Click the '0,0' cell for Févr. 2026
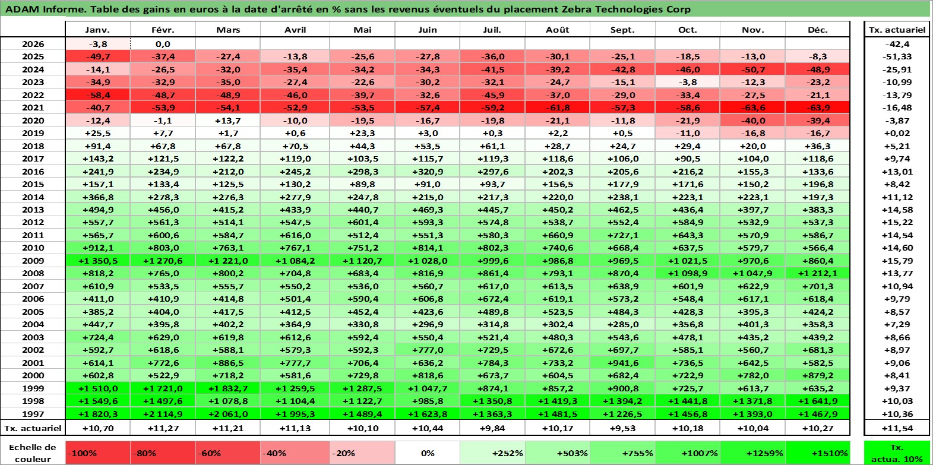The image size is (933, 465). point(163,44)
